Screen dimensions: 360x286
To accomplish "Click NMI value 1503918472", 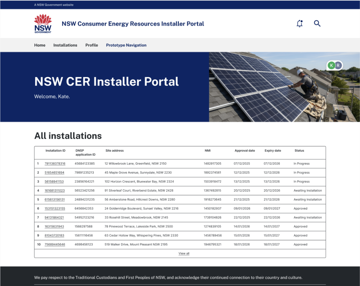I will point(212,182).
